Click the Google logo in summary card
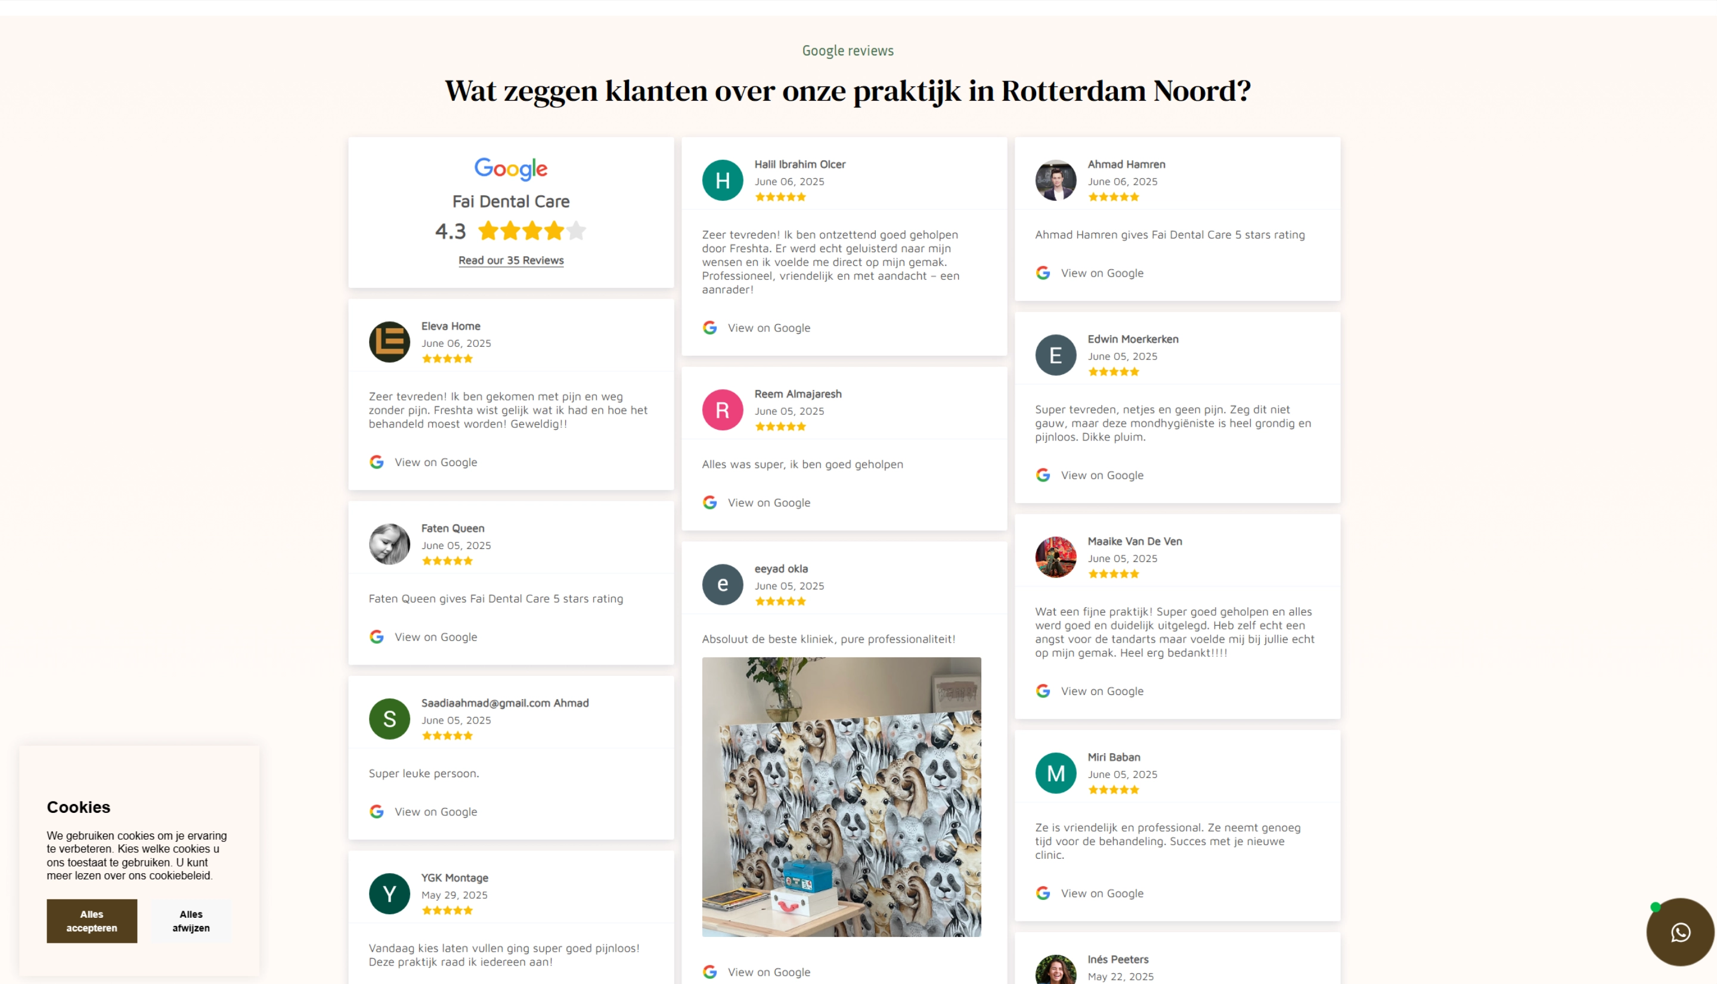Image resolution: width=1717 pixels, height=984 pixels. (x=511, y=169)
